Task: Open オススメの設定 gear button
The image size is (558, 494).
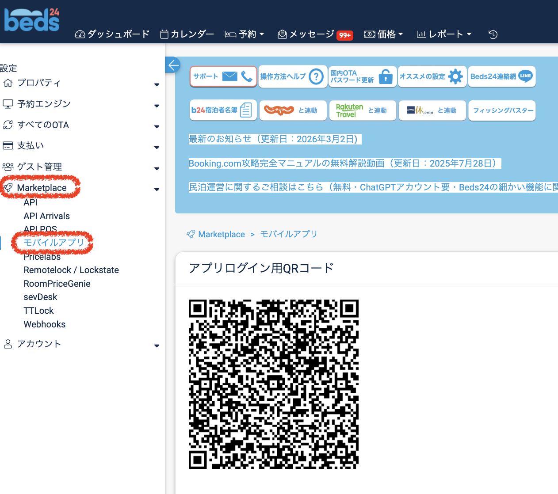Action: (x=432, y=77)
